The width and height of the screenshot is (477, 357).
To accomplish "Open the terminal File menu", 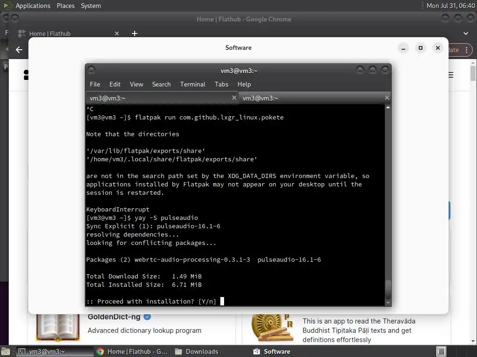I will (x=95, y=85).
